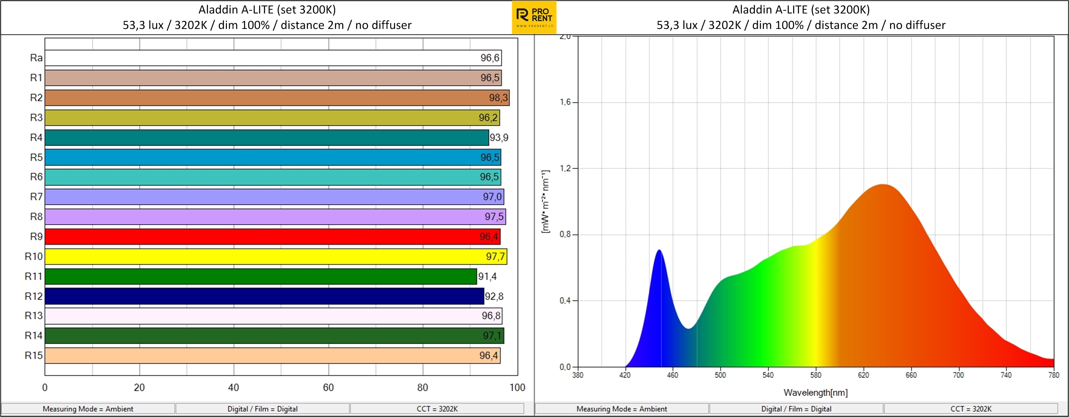The height and width of the screenshot is (417, 1069).
Task: Click spectrum chart Measuring Mode = Ambient field
Action: [x=622, y=409]
